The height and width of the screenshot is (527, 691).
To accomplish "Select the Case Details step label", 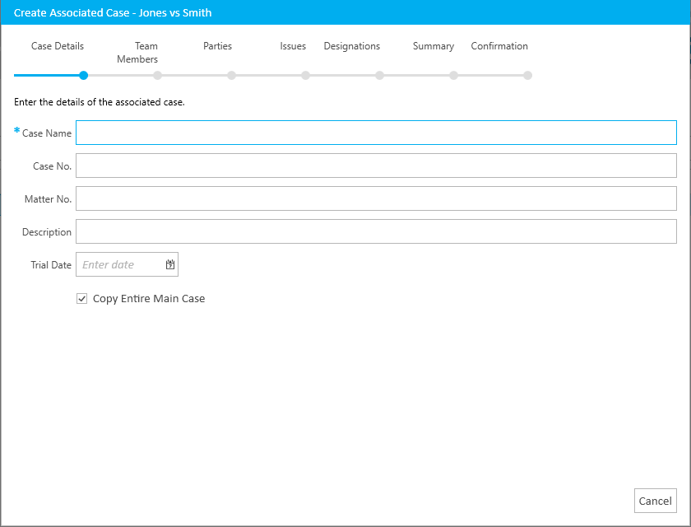I will point(58,46).
